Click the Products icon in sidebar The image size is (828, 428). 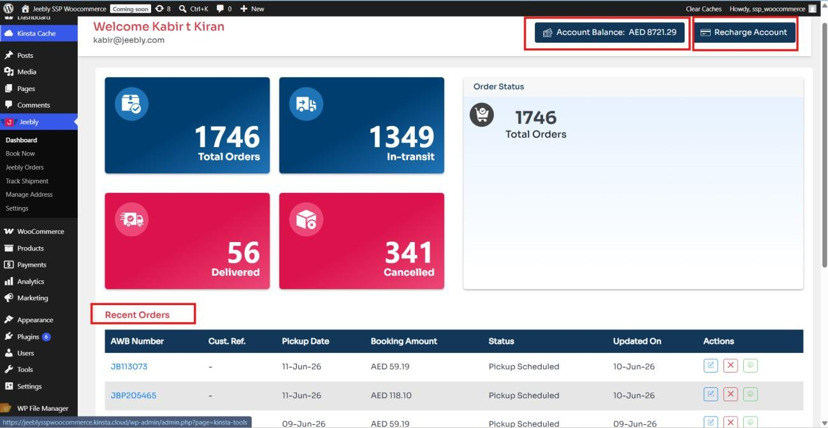[9, 248]
